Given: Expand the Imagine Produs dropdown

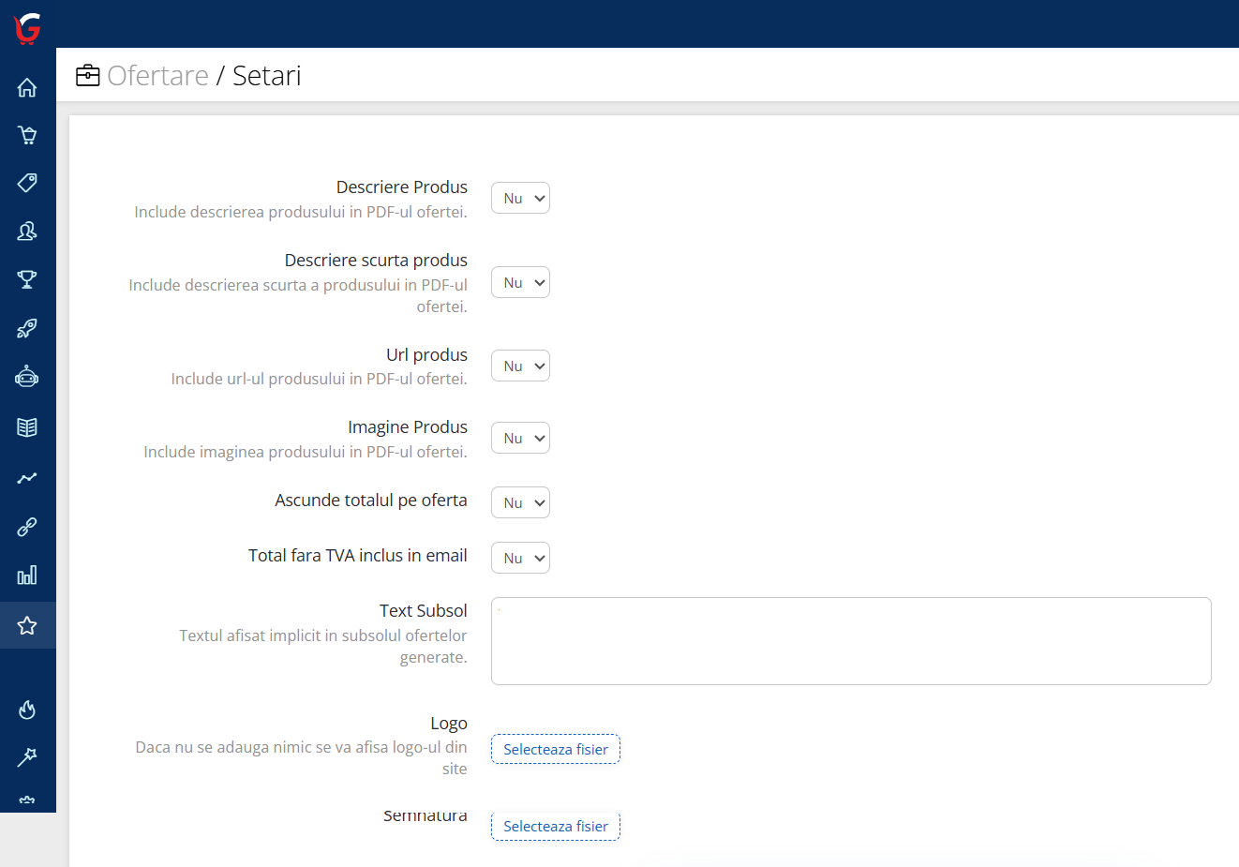Looking at the screenshot, I should (520, 438).
